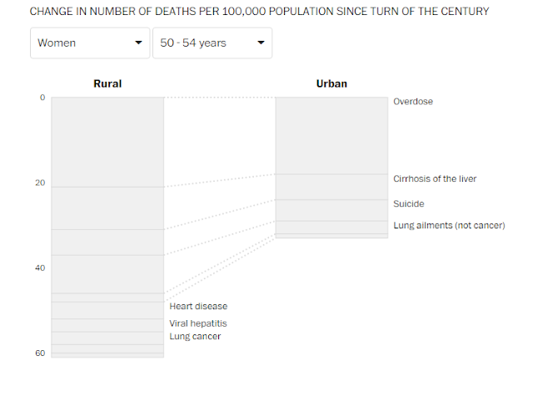Click the arrow icon in age range dropdown
Image resolution: width=533 pixels, height=401 pixels.
tap(261, 43)
